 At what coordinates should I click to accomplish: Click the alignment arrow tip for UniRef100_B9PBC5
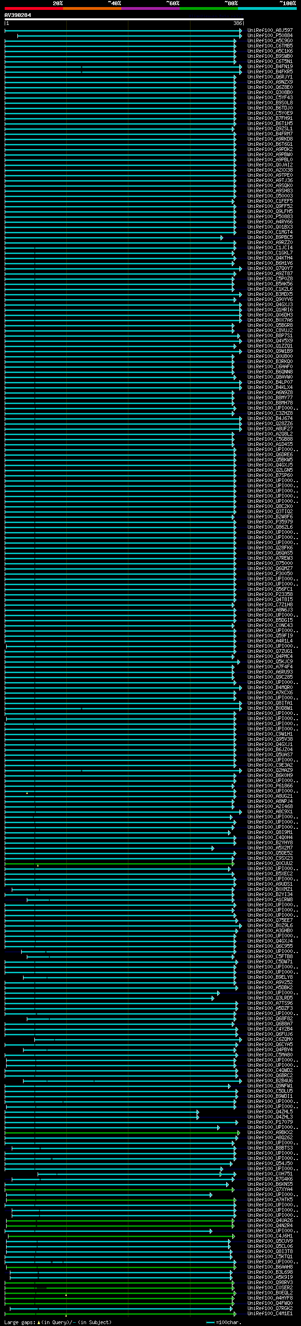[222, 237]
